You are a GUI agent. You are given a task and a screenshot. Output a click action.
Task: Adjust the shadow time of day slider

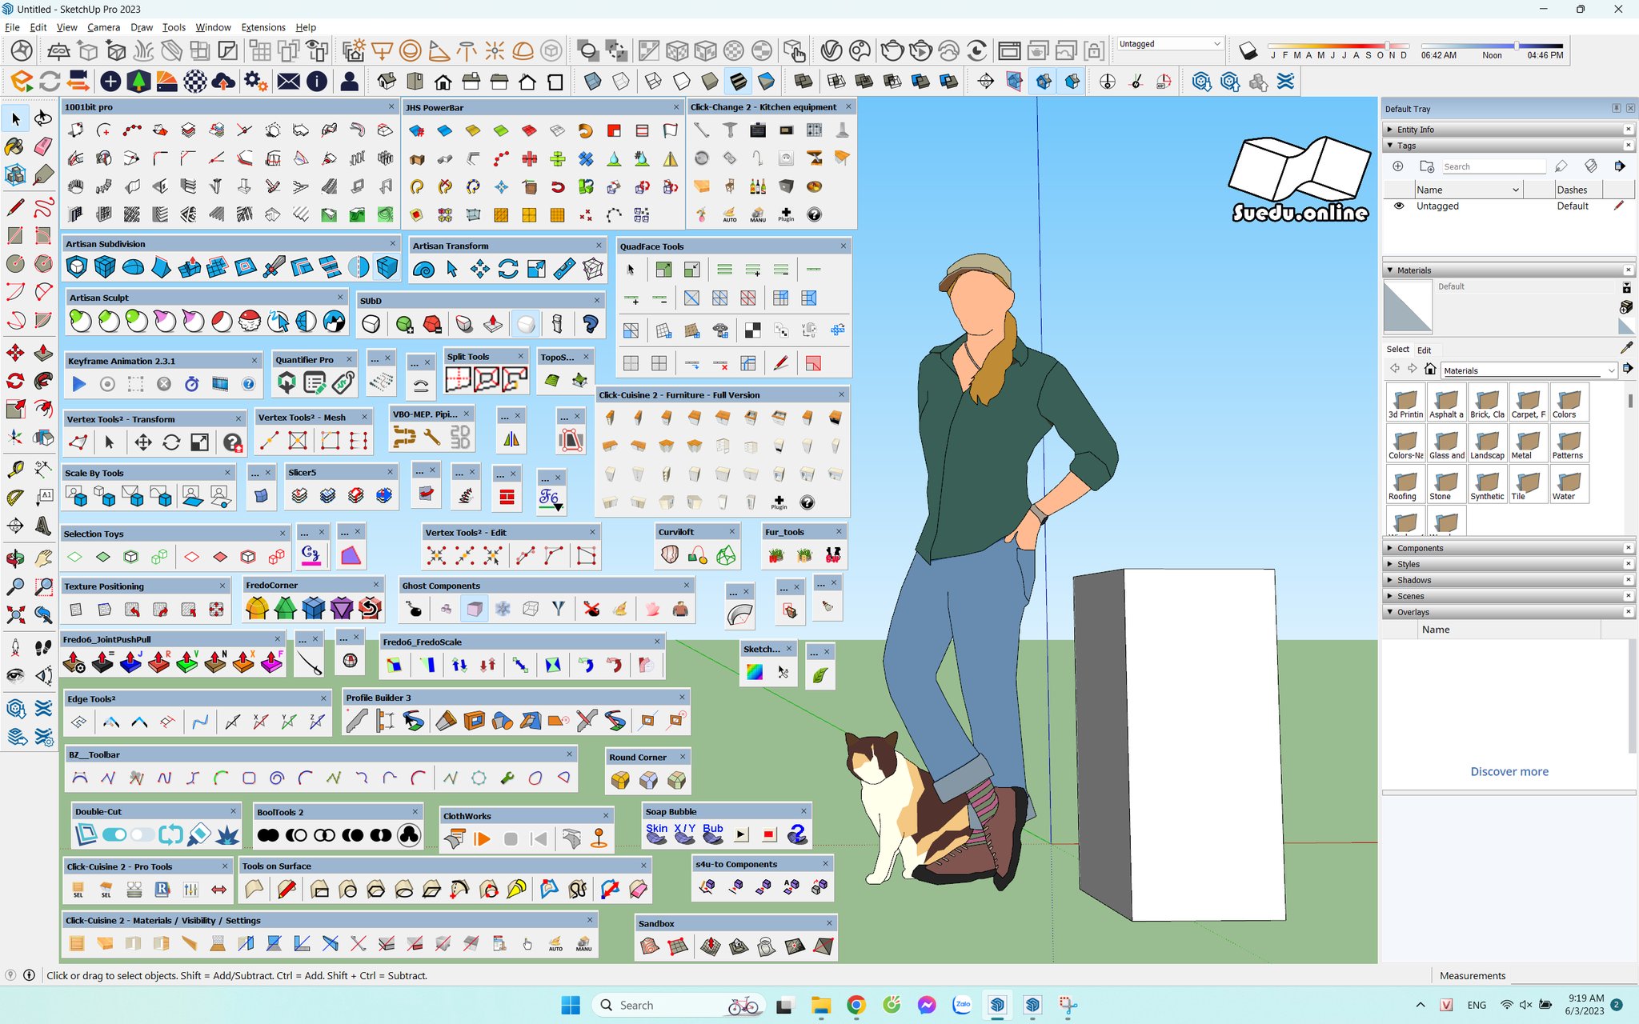point(1516,46)
